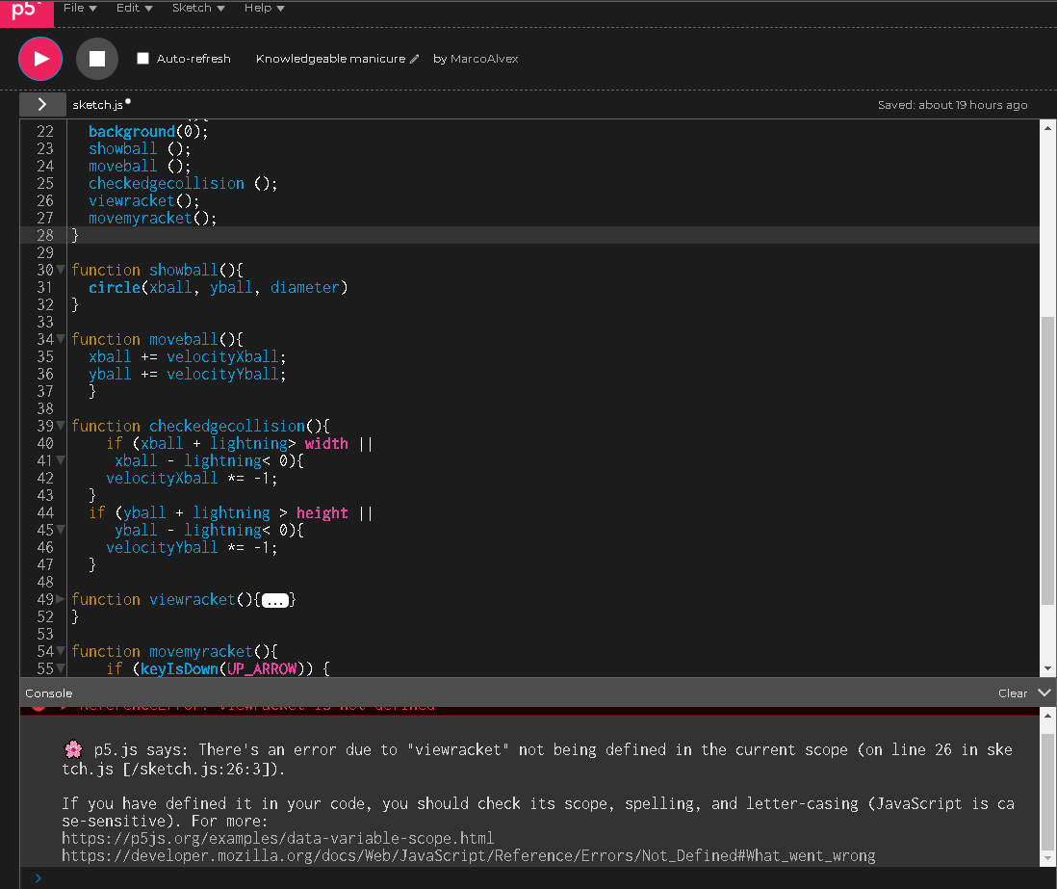The width and height of the screenshot is (1057, 889).
Task: Expand the file sidebar with the arrow button
Action: pos(42,105)
